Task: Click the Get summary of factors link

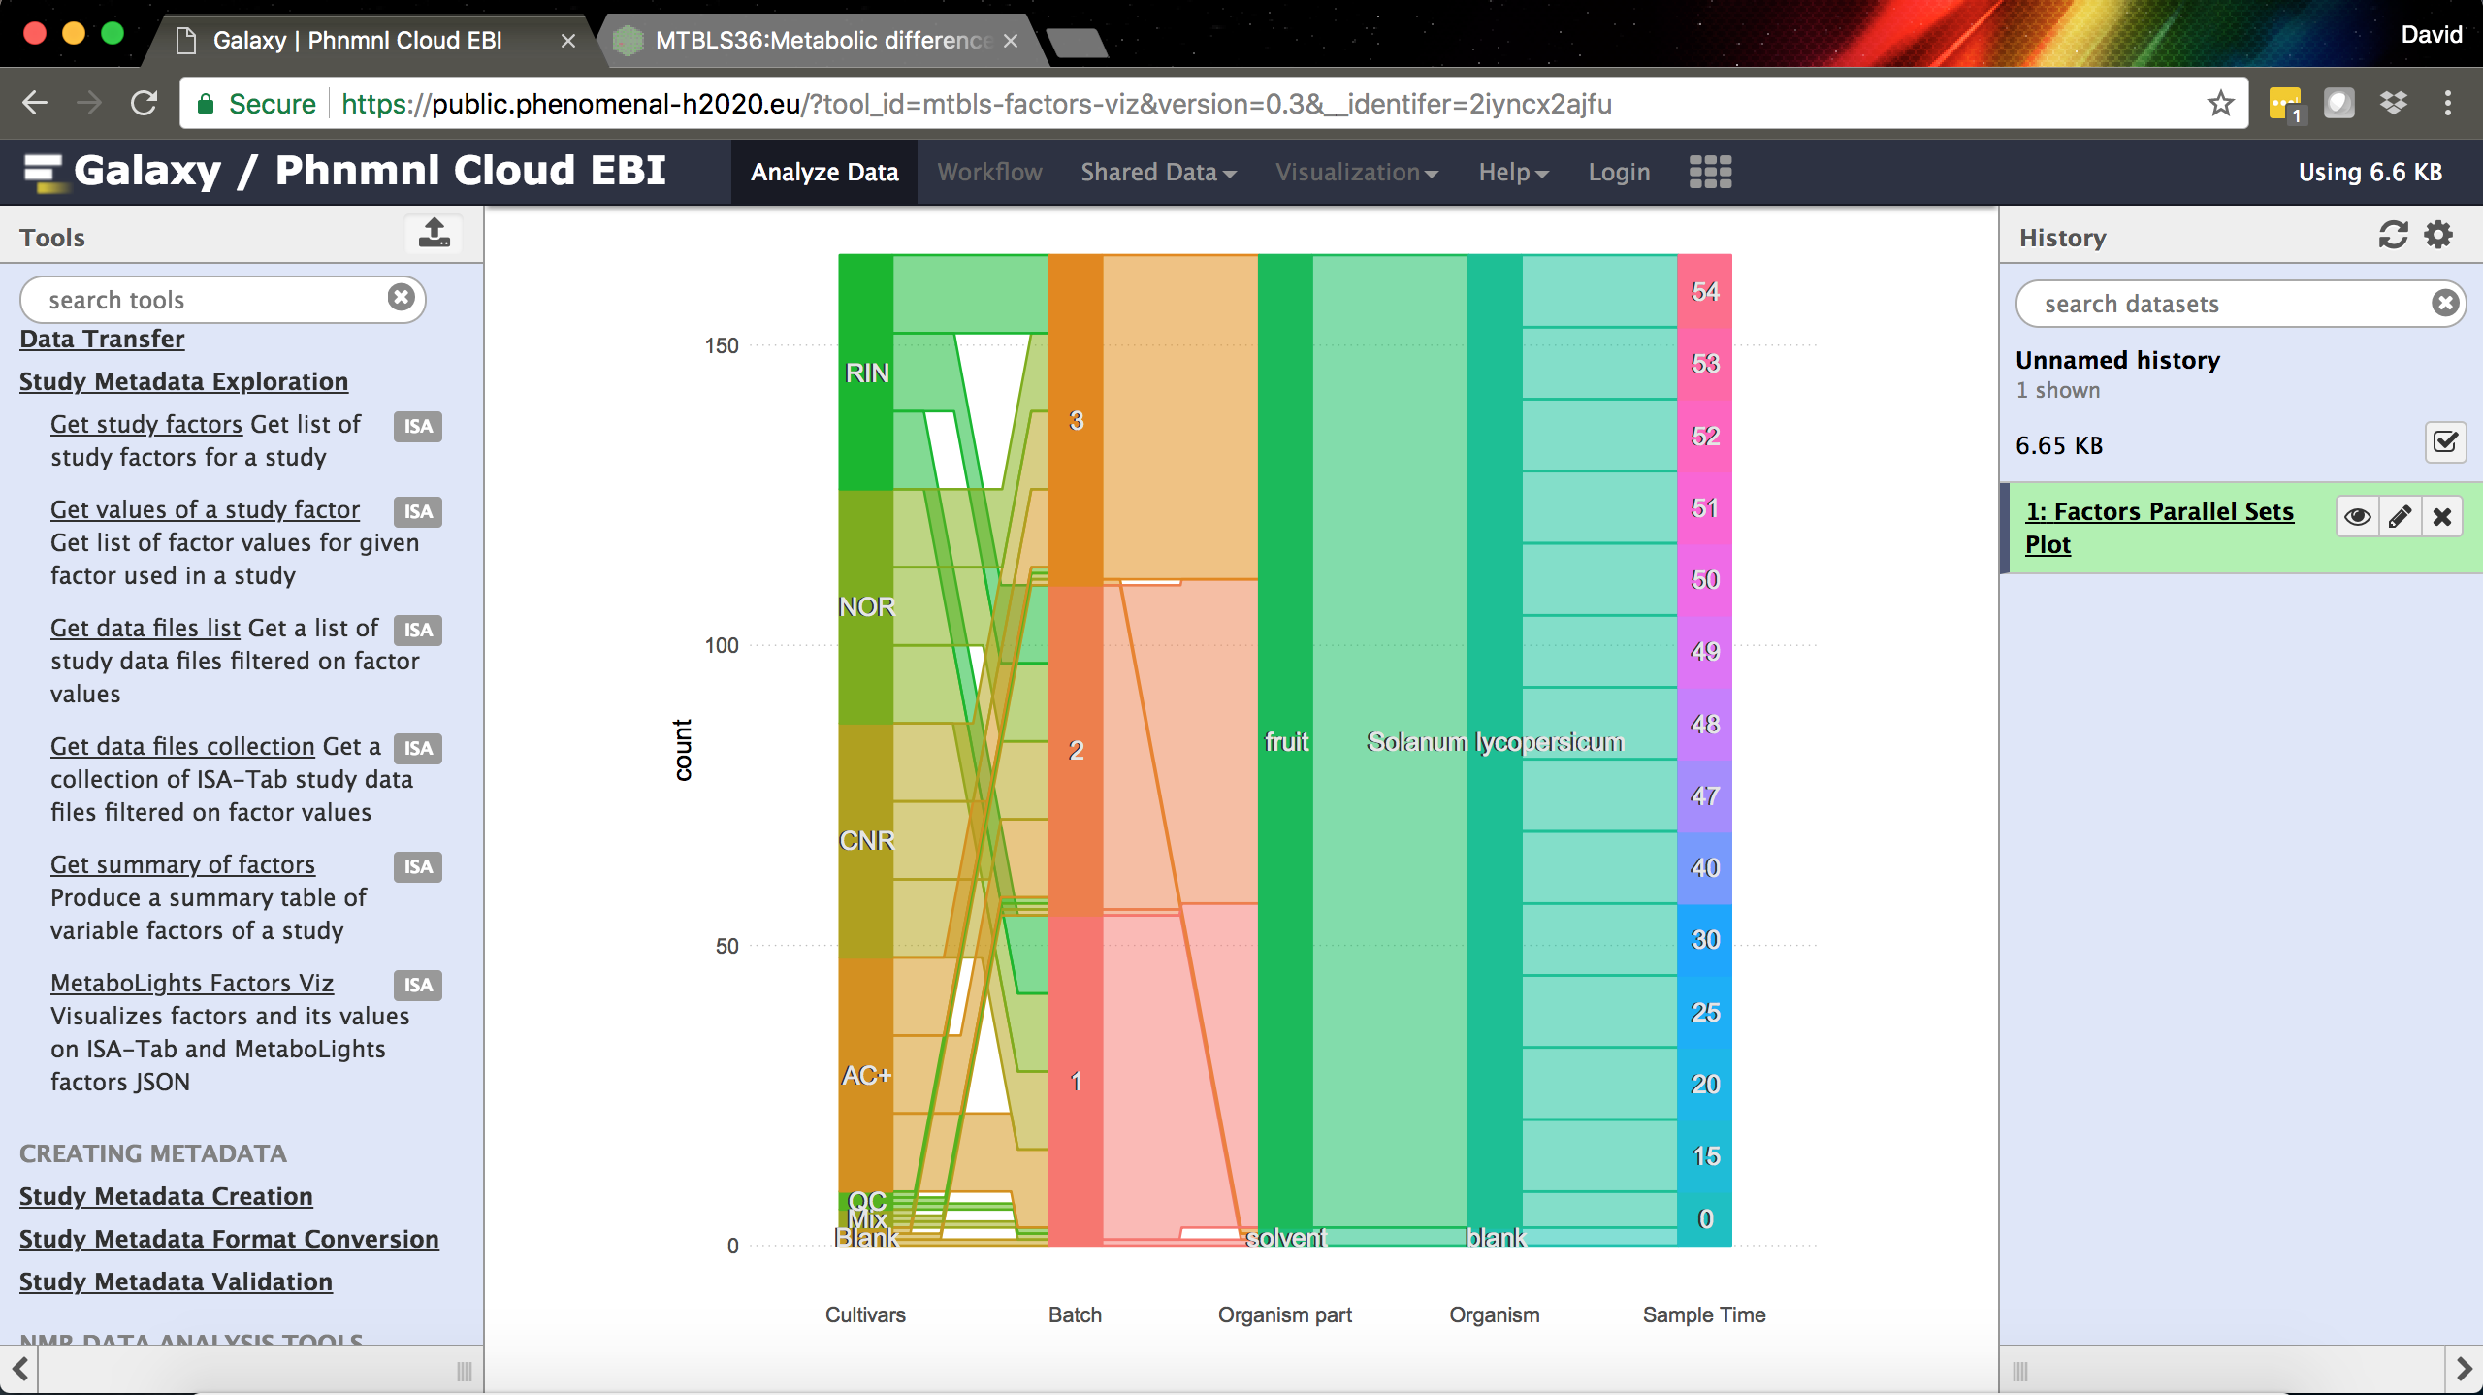Action: (182, 864)
